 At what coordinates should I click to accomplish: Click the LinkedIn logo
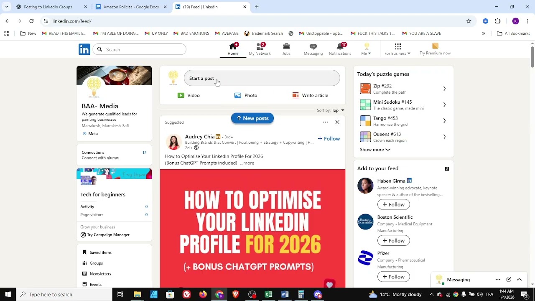pos(84,49)
